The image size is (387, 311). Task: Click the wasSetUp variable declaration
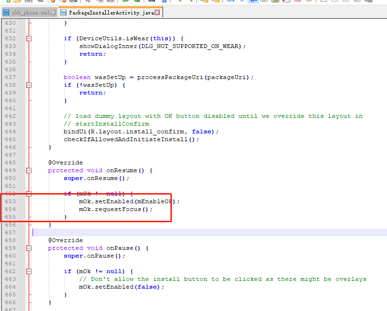pyautogui.click(x=110, y=77)
